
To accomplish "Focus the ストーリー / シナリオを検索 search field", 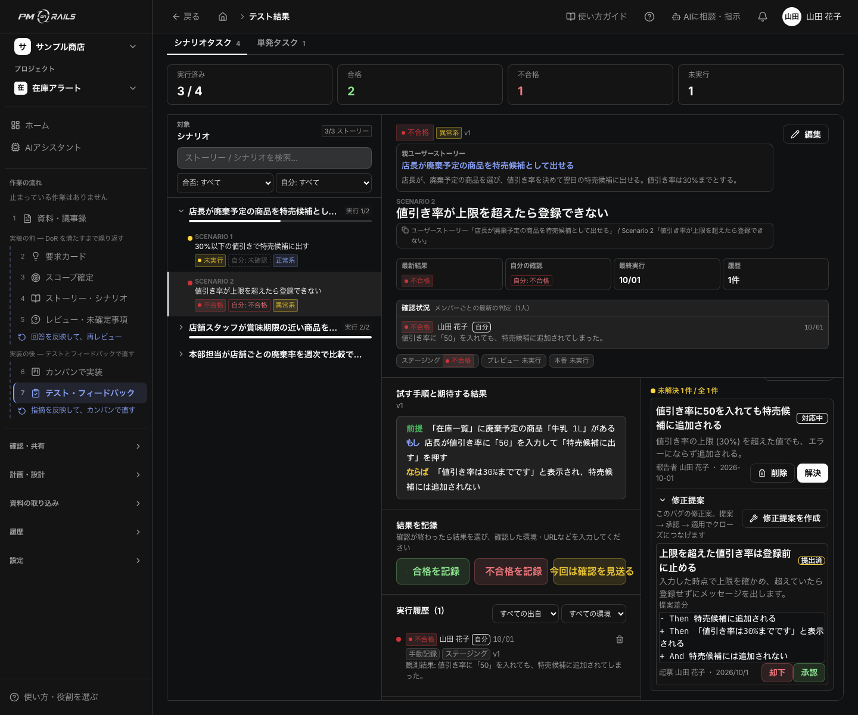I will (274, 158).
